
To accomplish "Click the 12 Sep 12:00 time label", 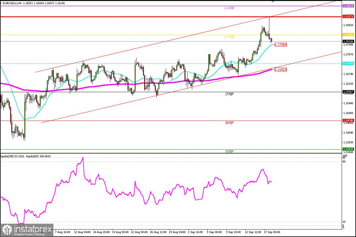I will click(x=253, y=232).
